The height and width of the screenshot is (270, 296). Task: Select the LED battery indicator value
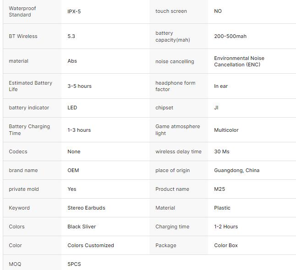(72, 108)
